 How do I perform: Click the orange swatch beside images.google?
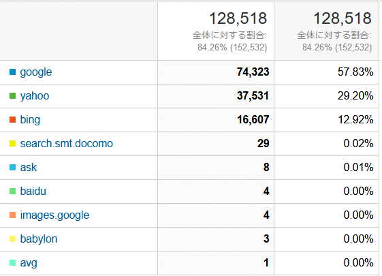click(x=12, y=215)
